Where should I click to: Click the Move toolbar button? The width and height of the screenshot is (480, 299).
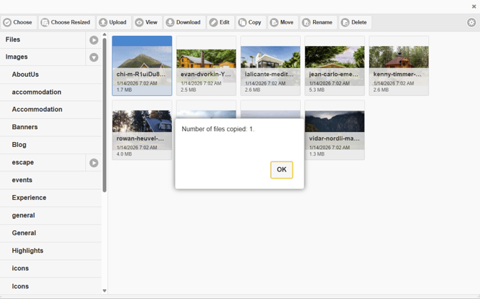pos(283,22)
